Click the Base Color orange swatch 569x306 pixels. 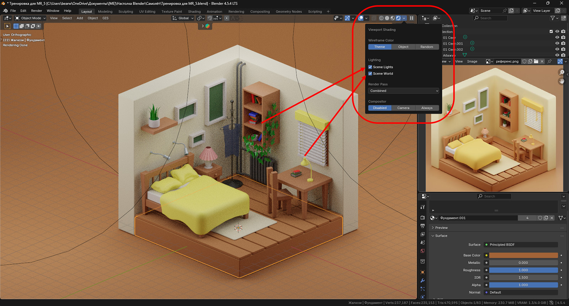[523, 255]
